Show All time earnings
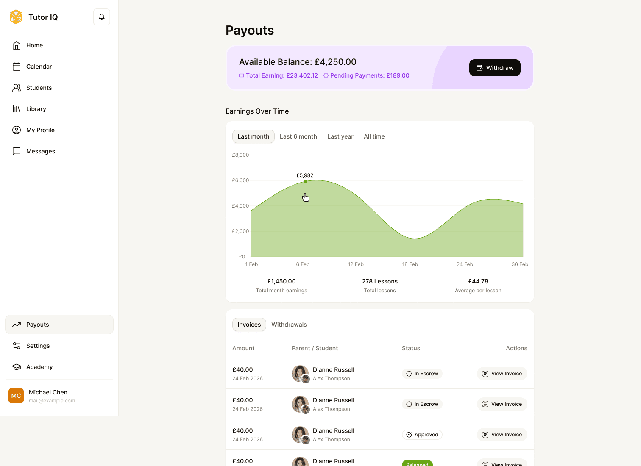This screenshot has height=466, width=641. (x=374, y=136)
